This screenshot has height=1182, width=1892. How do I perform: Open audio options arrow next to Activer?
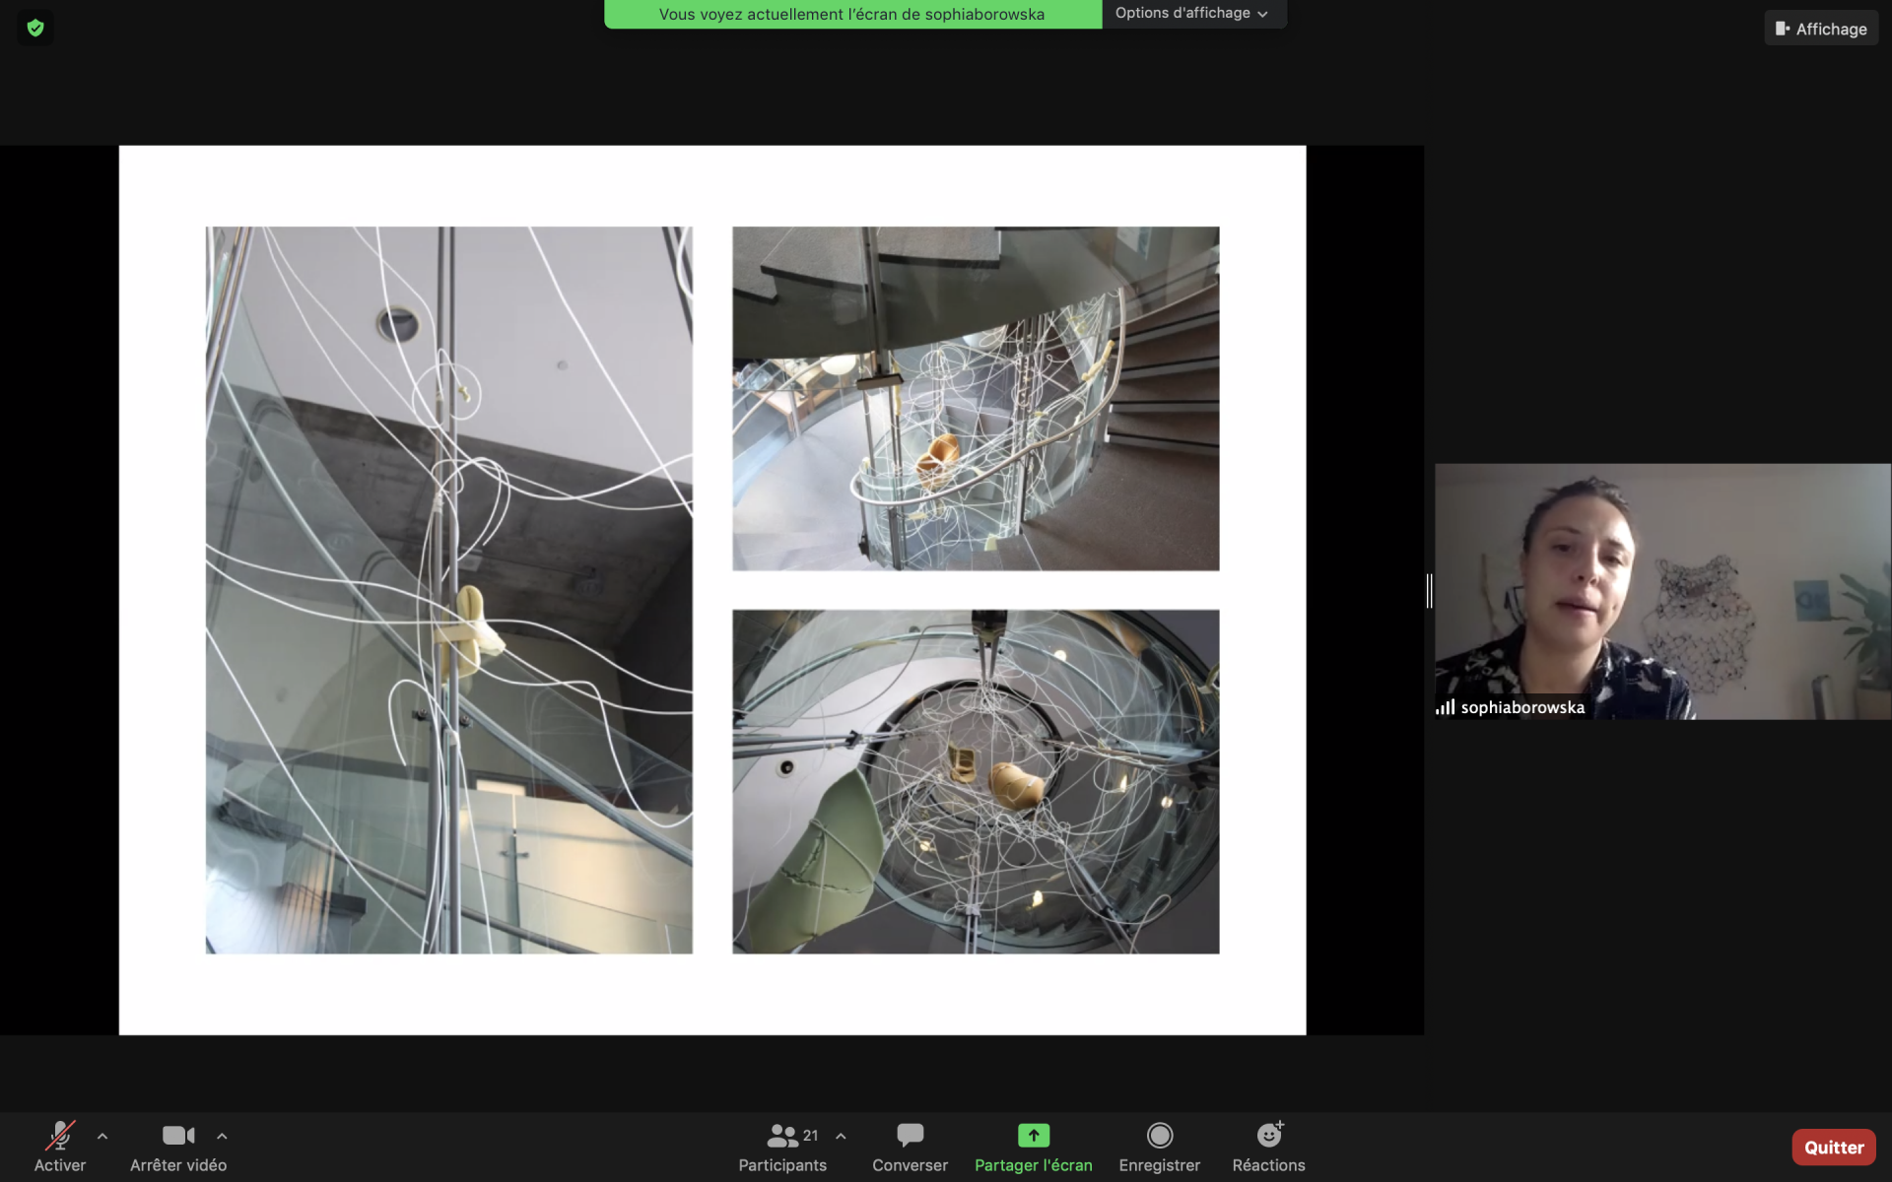102,1137
